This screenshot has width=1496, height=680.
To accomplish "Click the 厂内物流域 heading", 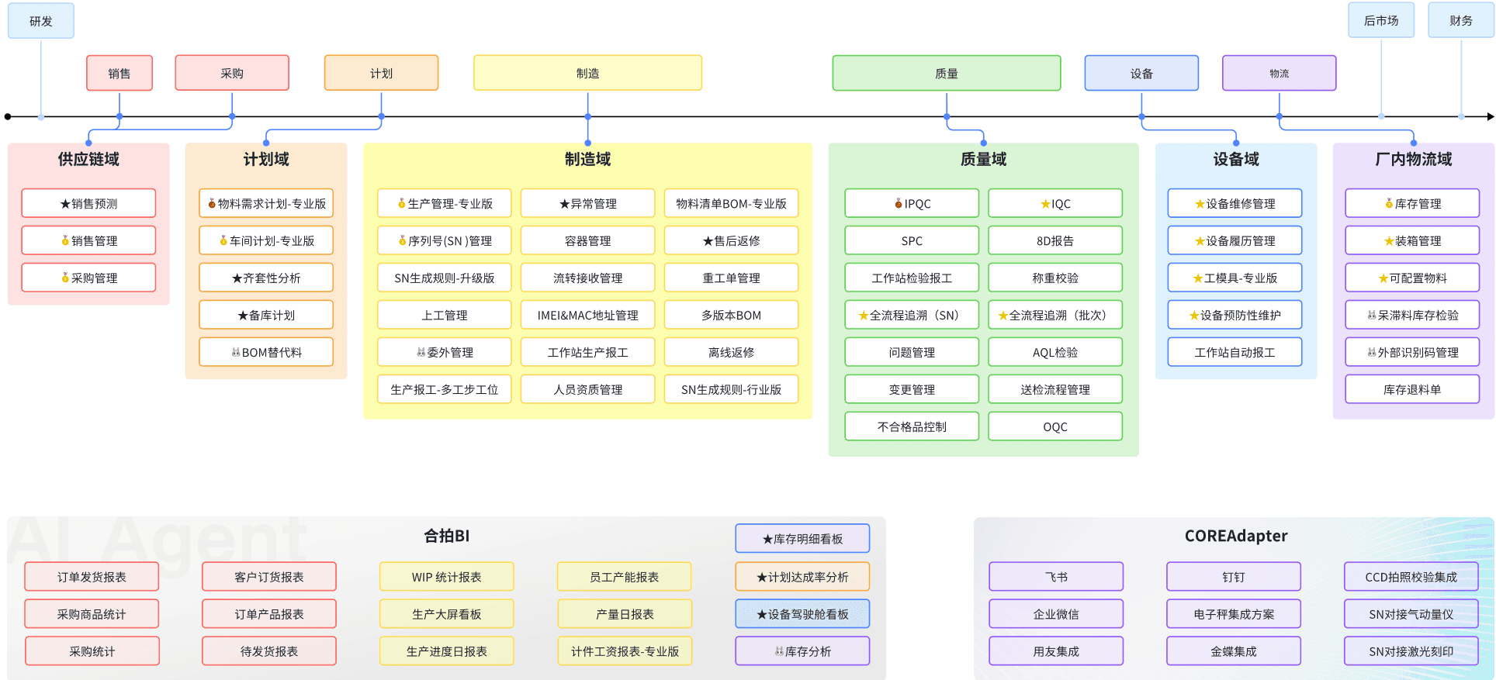I will tap(1413, 159).
